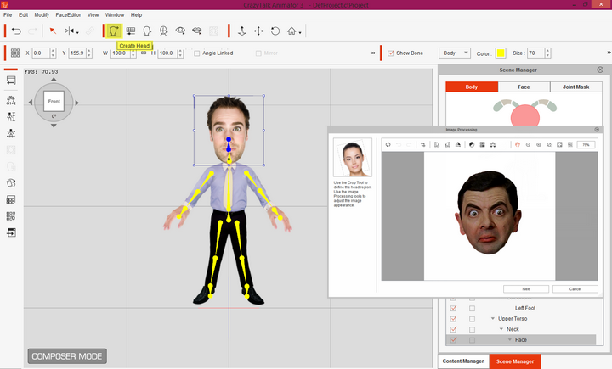The height and width of the screenshot is (369, 612).
Task: Close the Scene Manager panel
Action: [x=600, y=70]
